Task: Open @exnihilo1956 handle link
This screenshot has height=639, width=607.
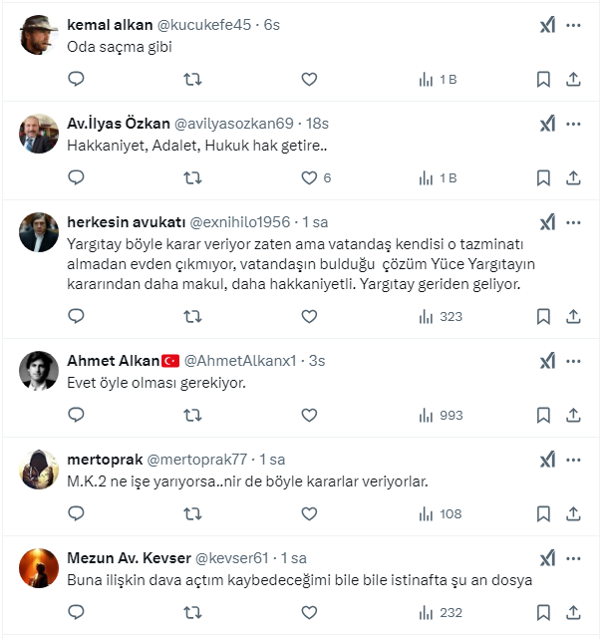Action: pyautogui.click(x=239, y=222)
